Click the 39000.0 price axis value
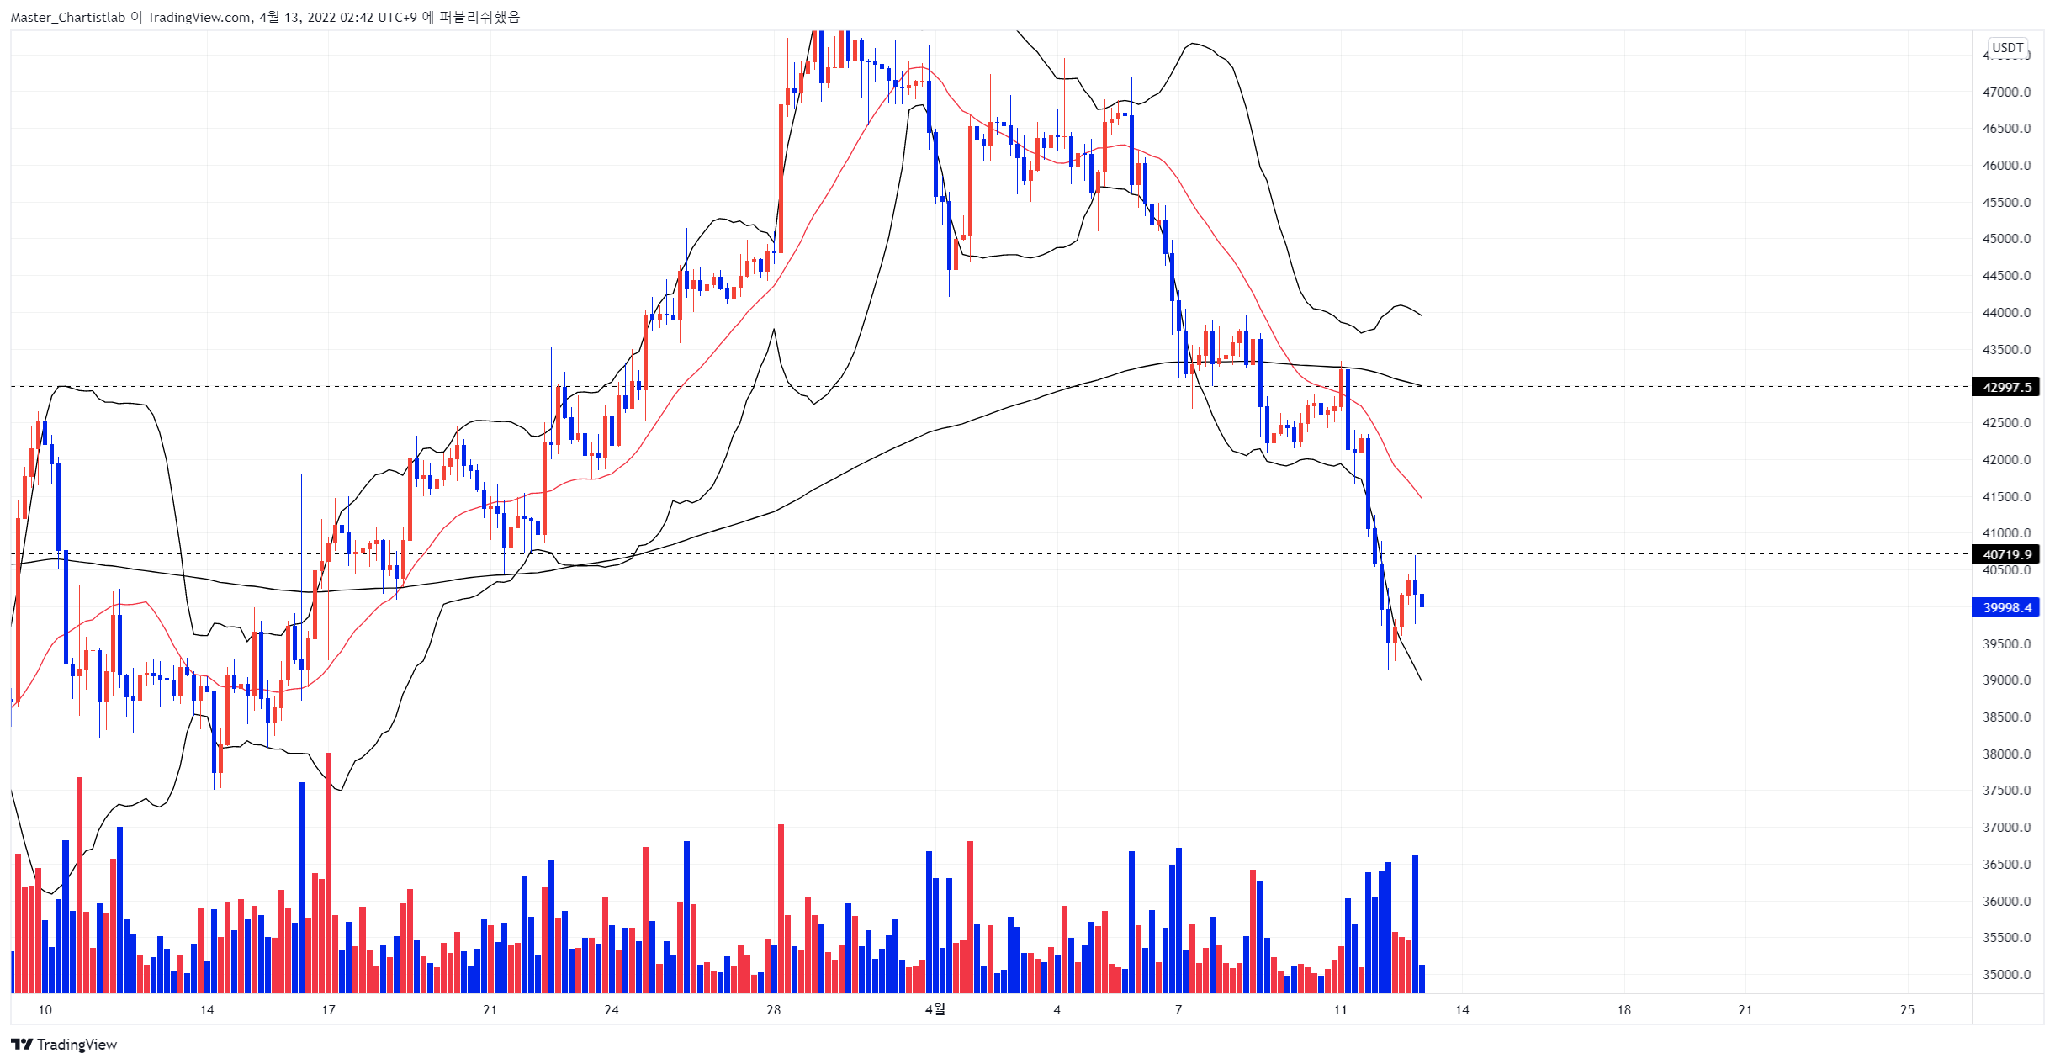The image size is (2055, 1064). [x=2006, y=680]
